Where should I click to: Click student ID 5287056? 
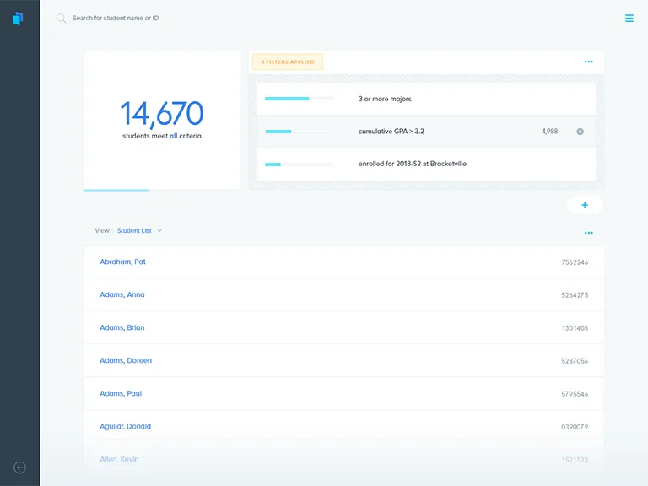tap(575, 361)
